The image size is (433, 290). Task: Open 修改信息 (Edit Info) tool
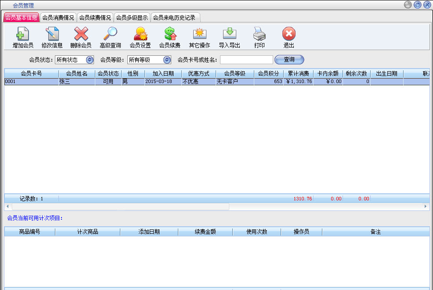(x=52, y=34)
